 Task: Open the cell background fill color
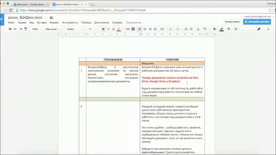coord(215,29)
